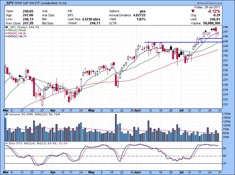Viewport: 235px width, 175px height.
Task: Click the 175M volume axis label
Action: (x=227, y=114)
